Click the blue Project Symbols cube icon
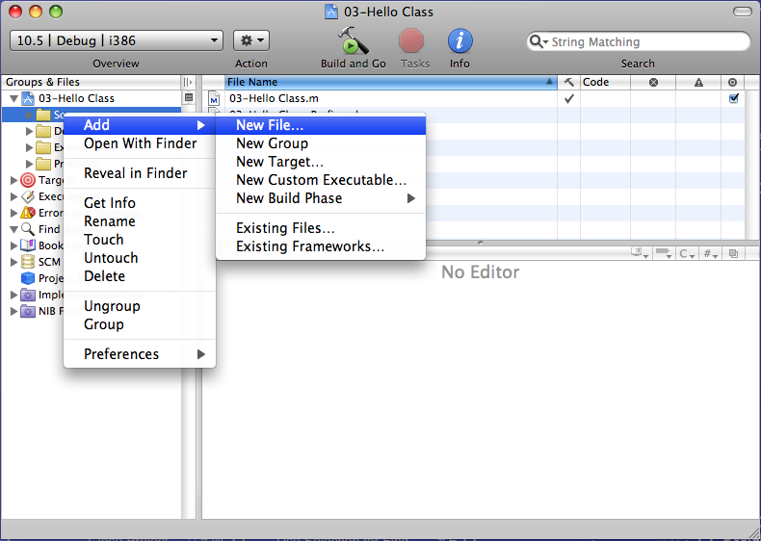The width and height of the screenshot is (761, 541). coord(28,278)
